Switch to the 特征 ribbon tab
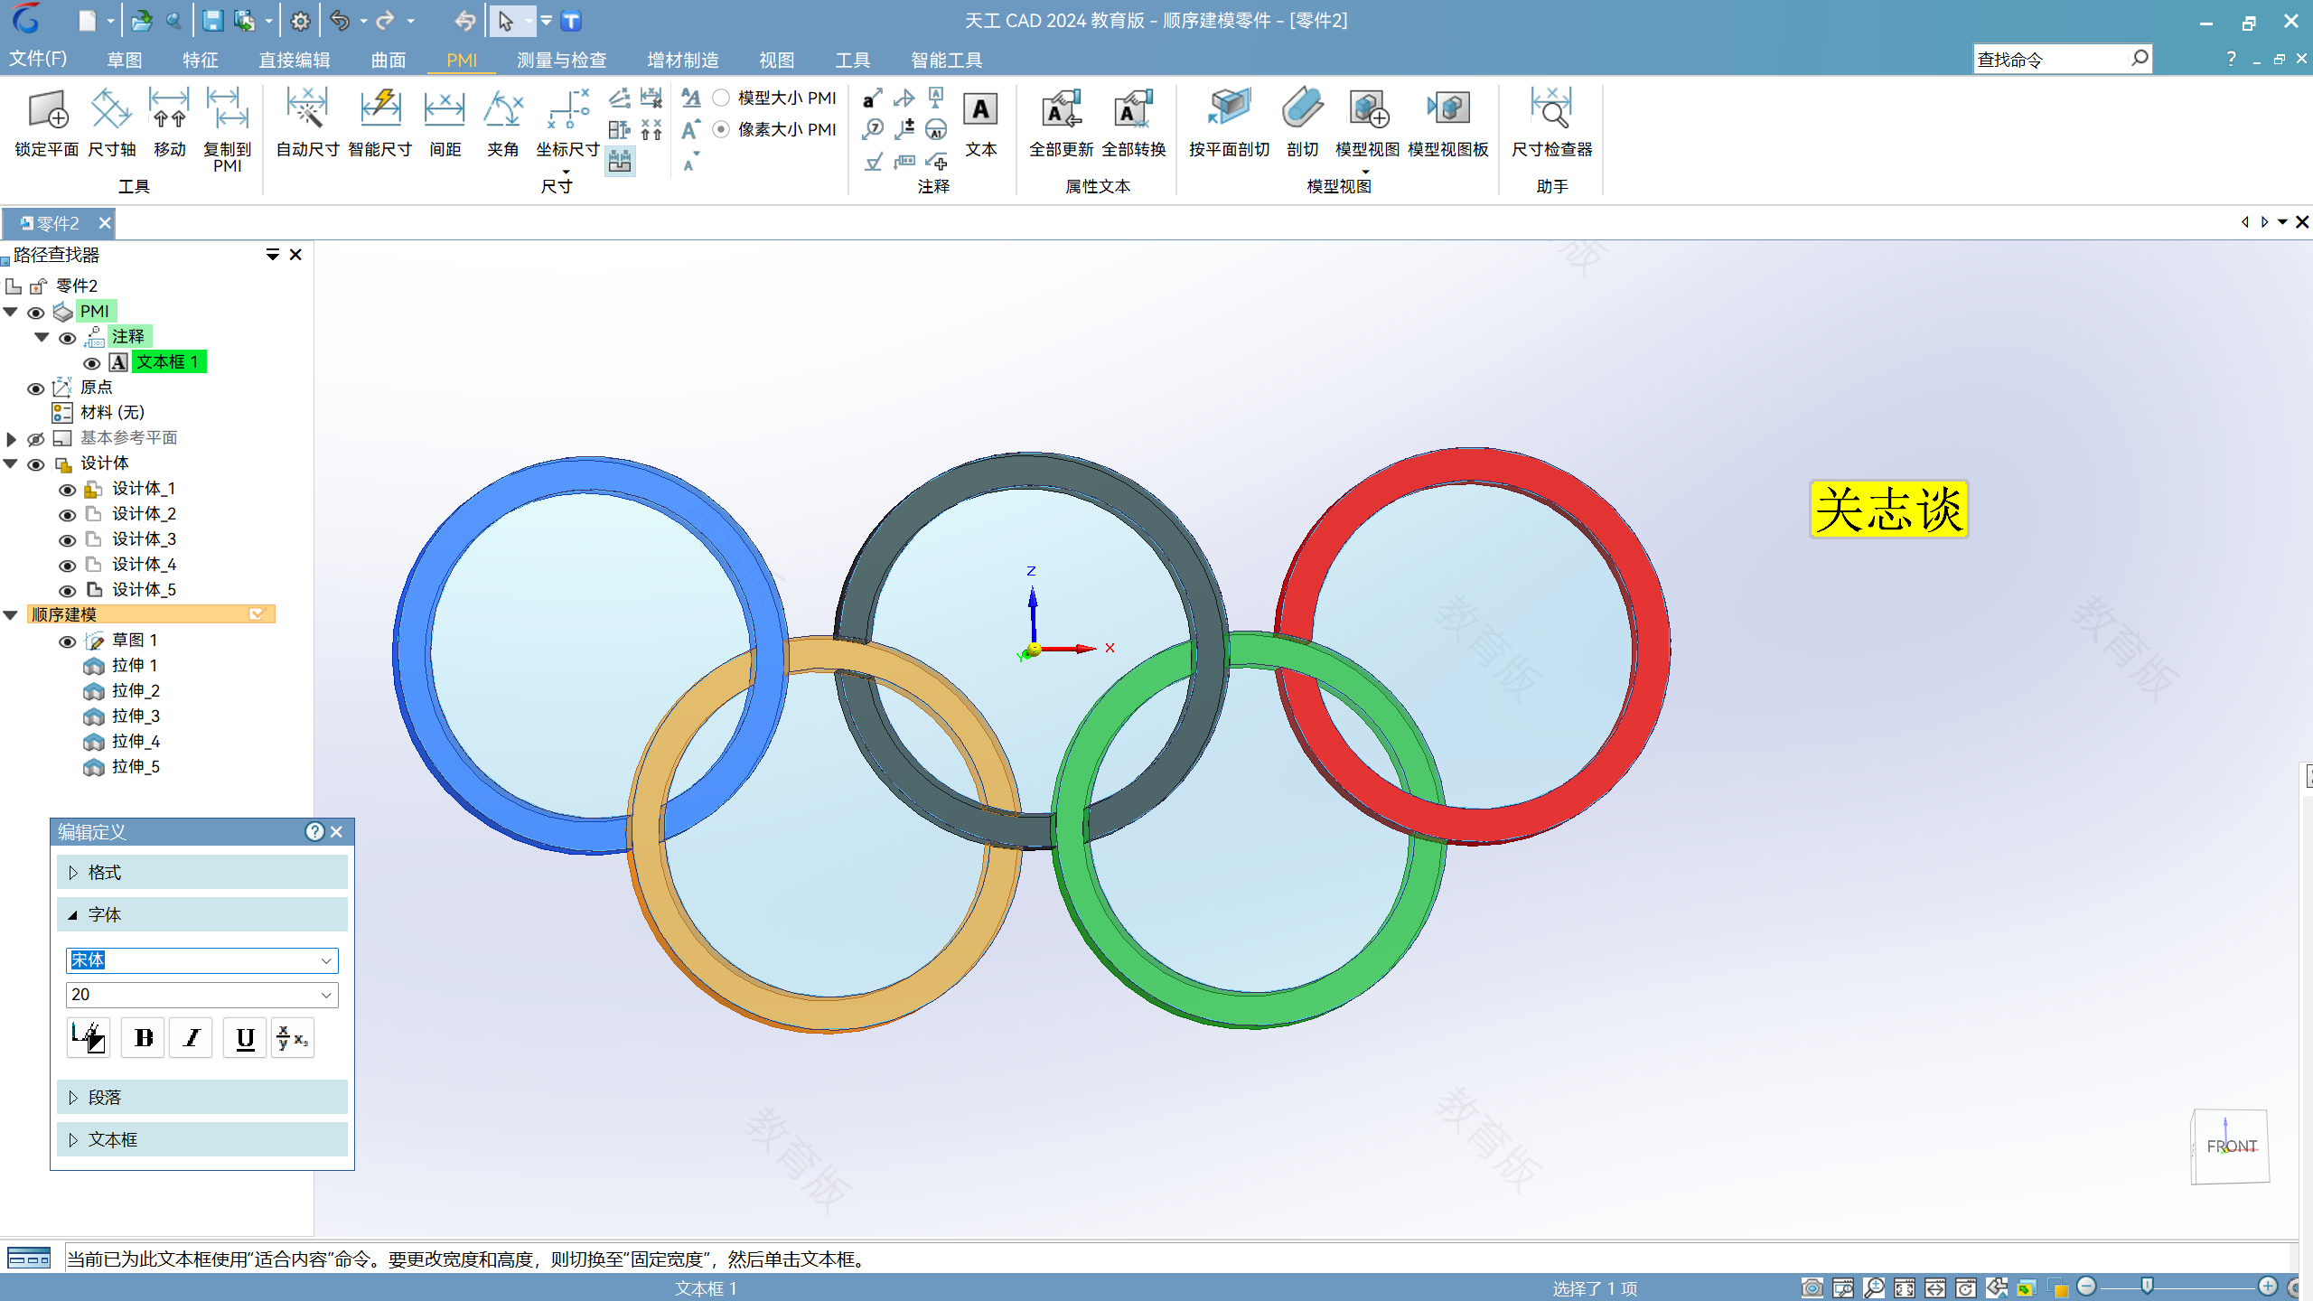The width and height of the screenshot is (2313, 1301). [200, 60]
